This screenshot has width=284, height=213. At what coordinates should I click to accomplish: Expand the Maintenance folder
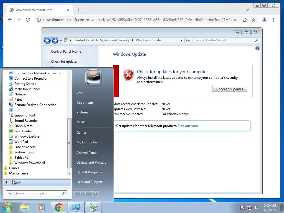(19, 173)
